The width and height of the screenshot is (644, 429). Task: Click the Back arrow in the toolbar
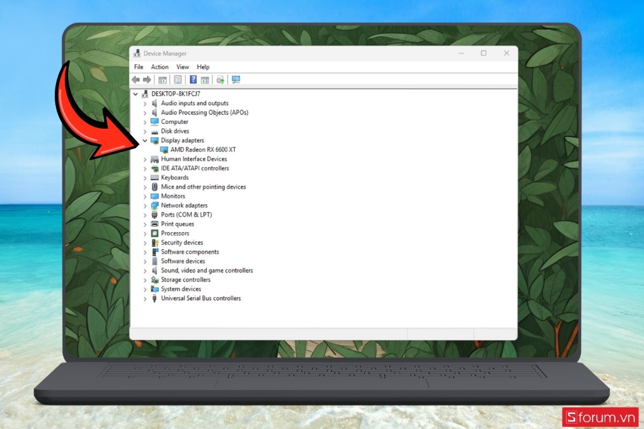[136, 80]
